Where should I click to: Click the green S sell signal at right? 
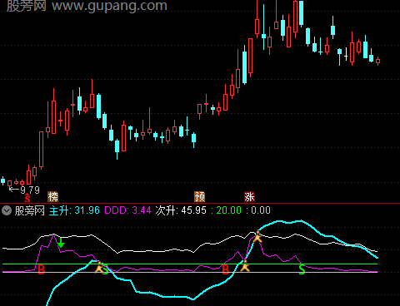(302, 269)
